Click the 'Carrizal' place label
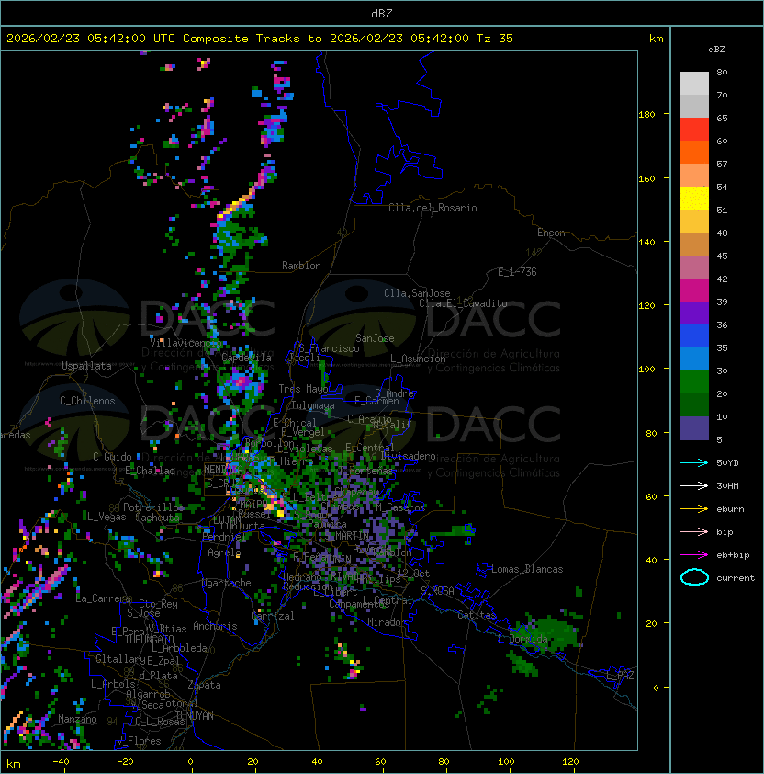Image resolution: width=764 pixels, height=774 pixels. tap(273, 616)
